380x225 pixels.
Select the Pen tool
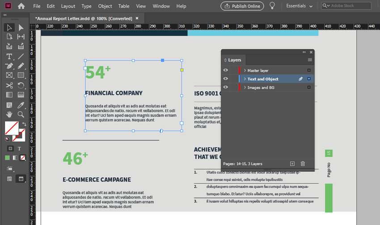pos(9,66)
